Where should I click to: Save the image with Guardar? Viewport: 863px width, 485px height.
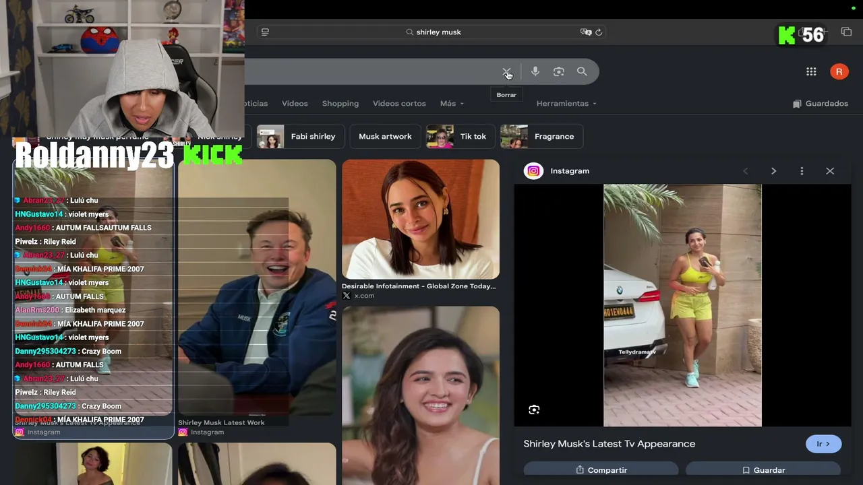pos(763,470)
